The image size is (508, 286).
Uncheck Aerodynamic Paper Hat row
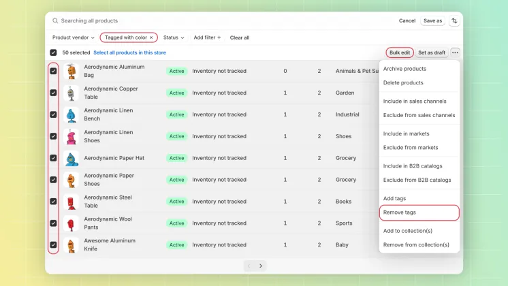pos(54,158)
